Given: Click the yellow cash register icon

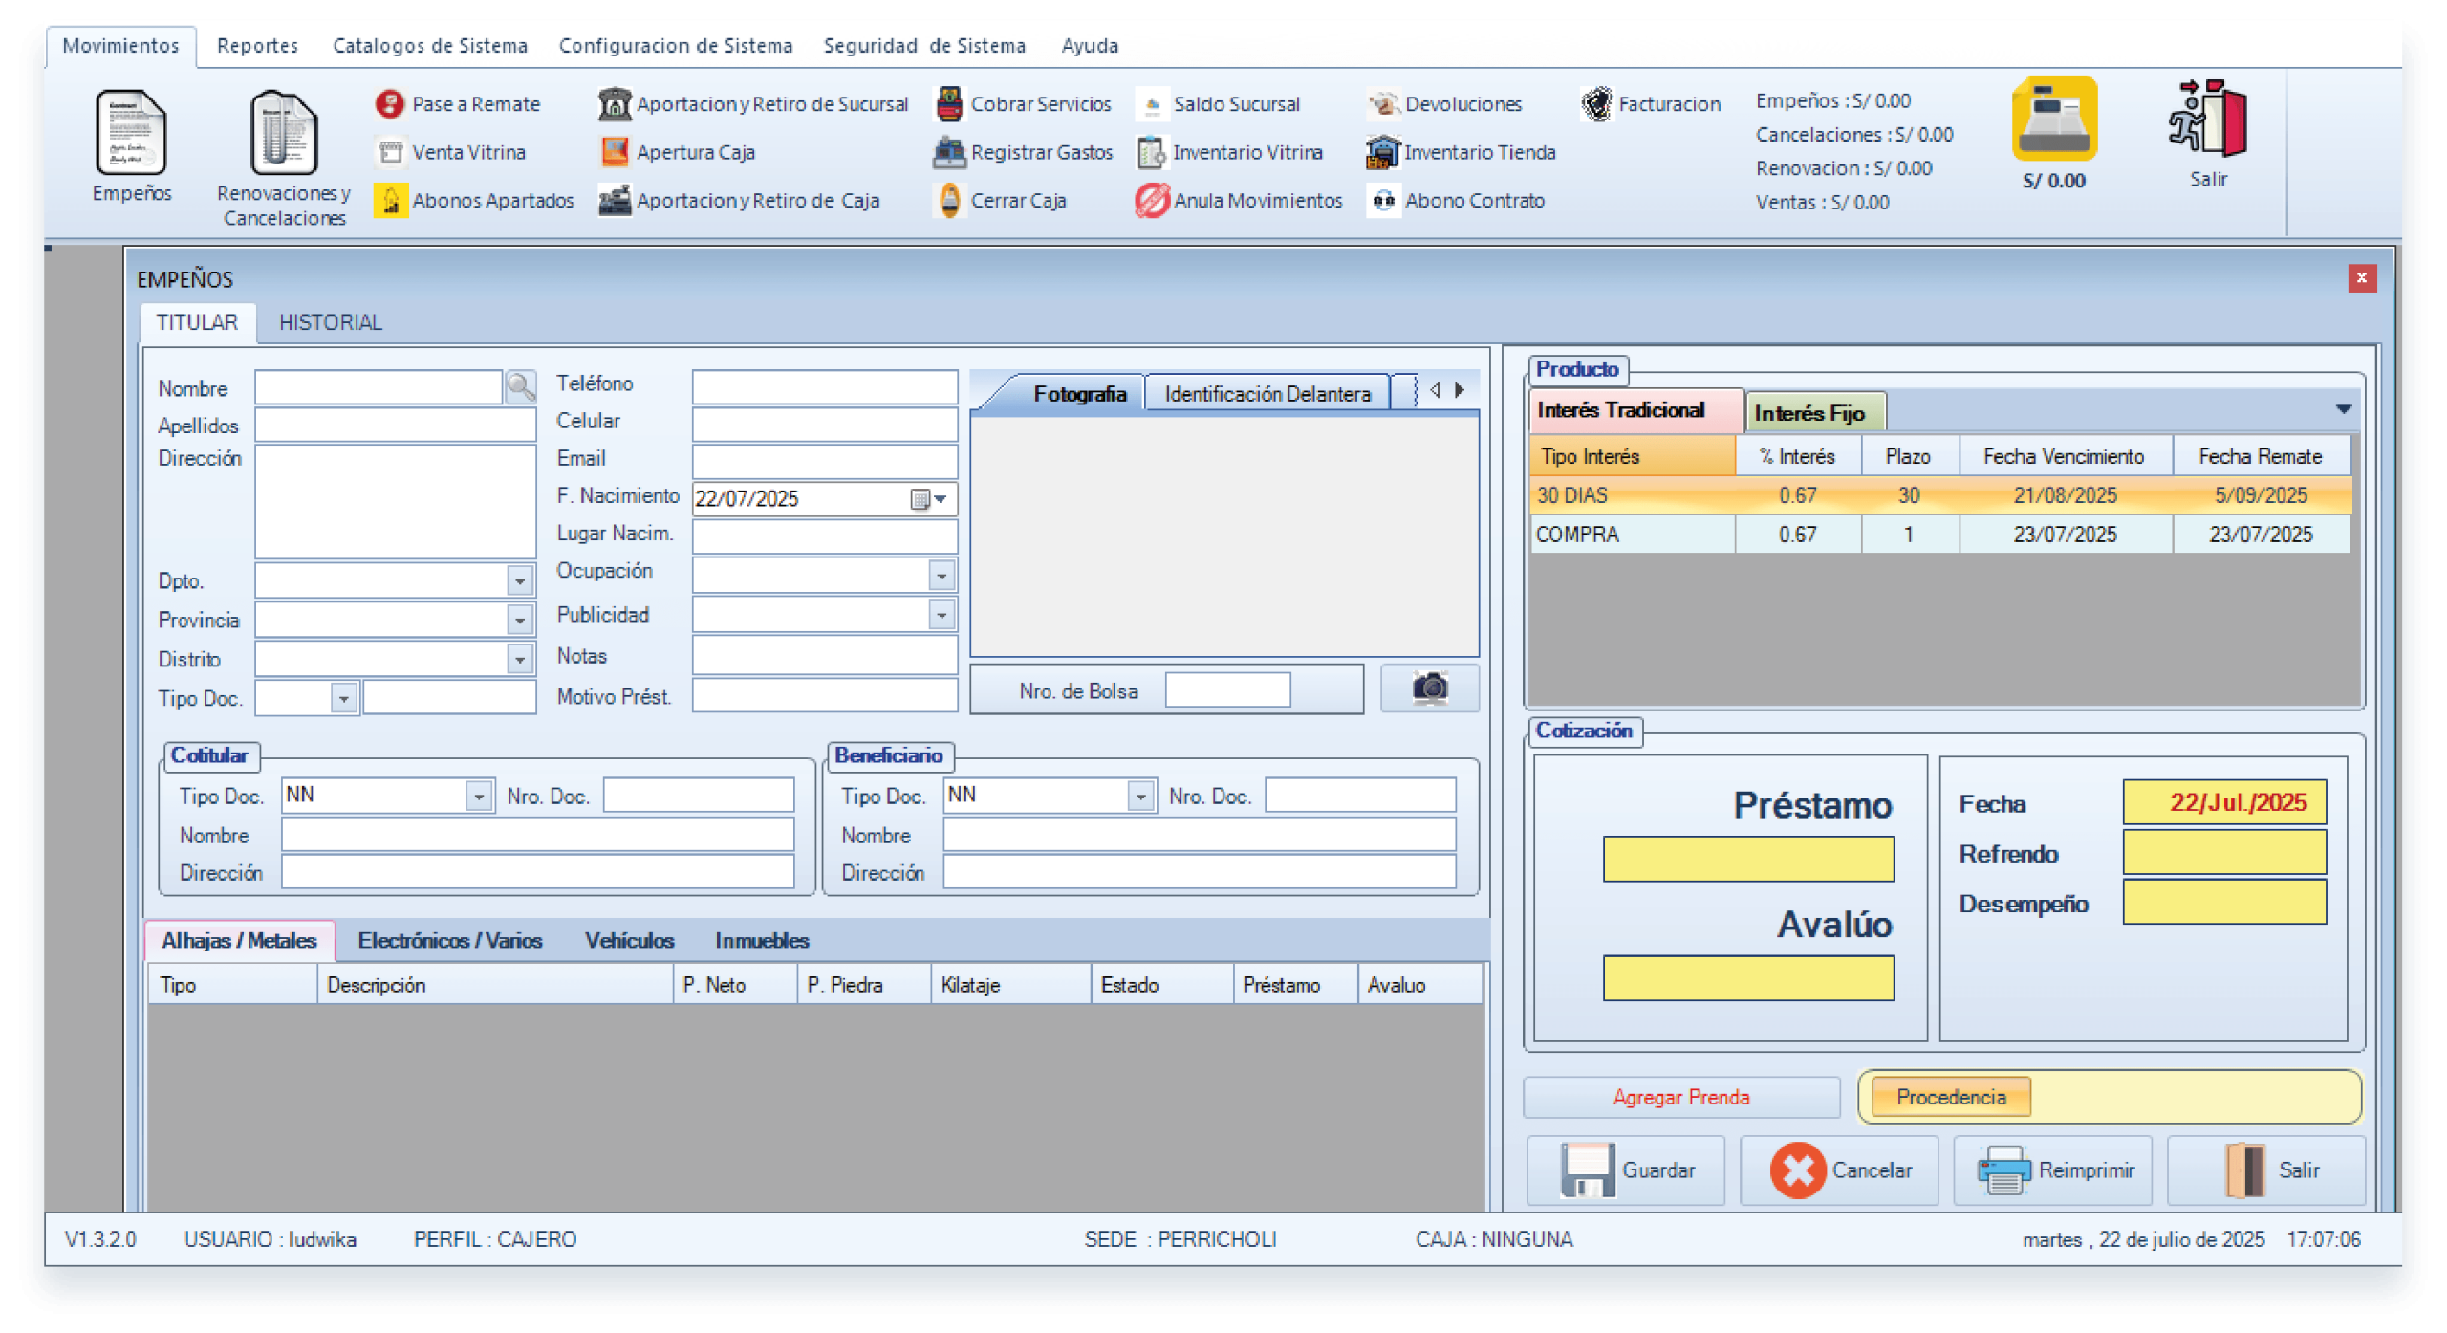Looking at the screenshot, I should (2053, 120).
